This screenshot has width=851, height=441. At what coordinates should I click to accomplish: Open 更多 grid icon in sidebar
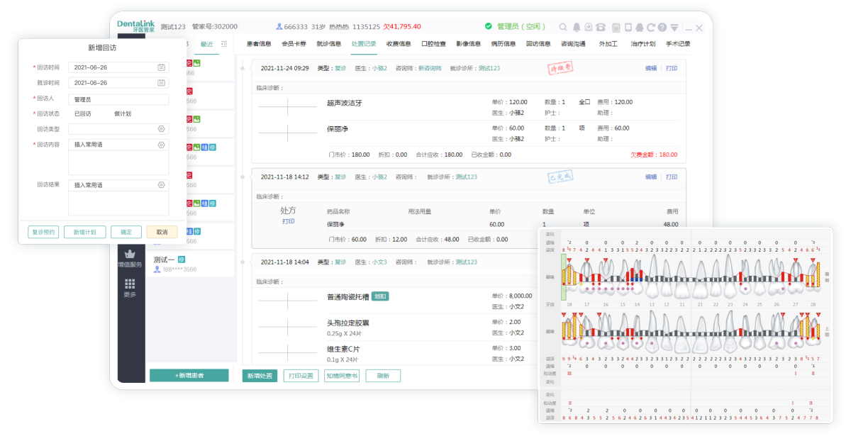pyautogui.click(x=130, y=284)
